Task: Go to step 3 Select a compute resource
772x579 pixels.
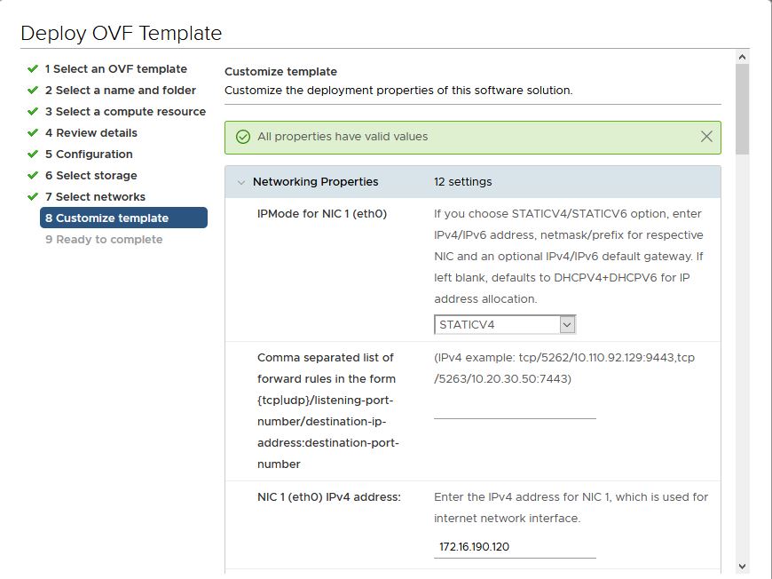Action: click(125, 111)
